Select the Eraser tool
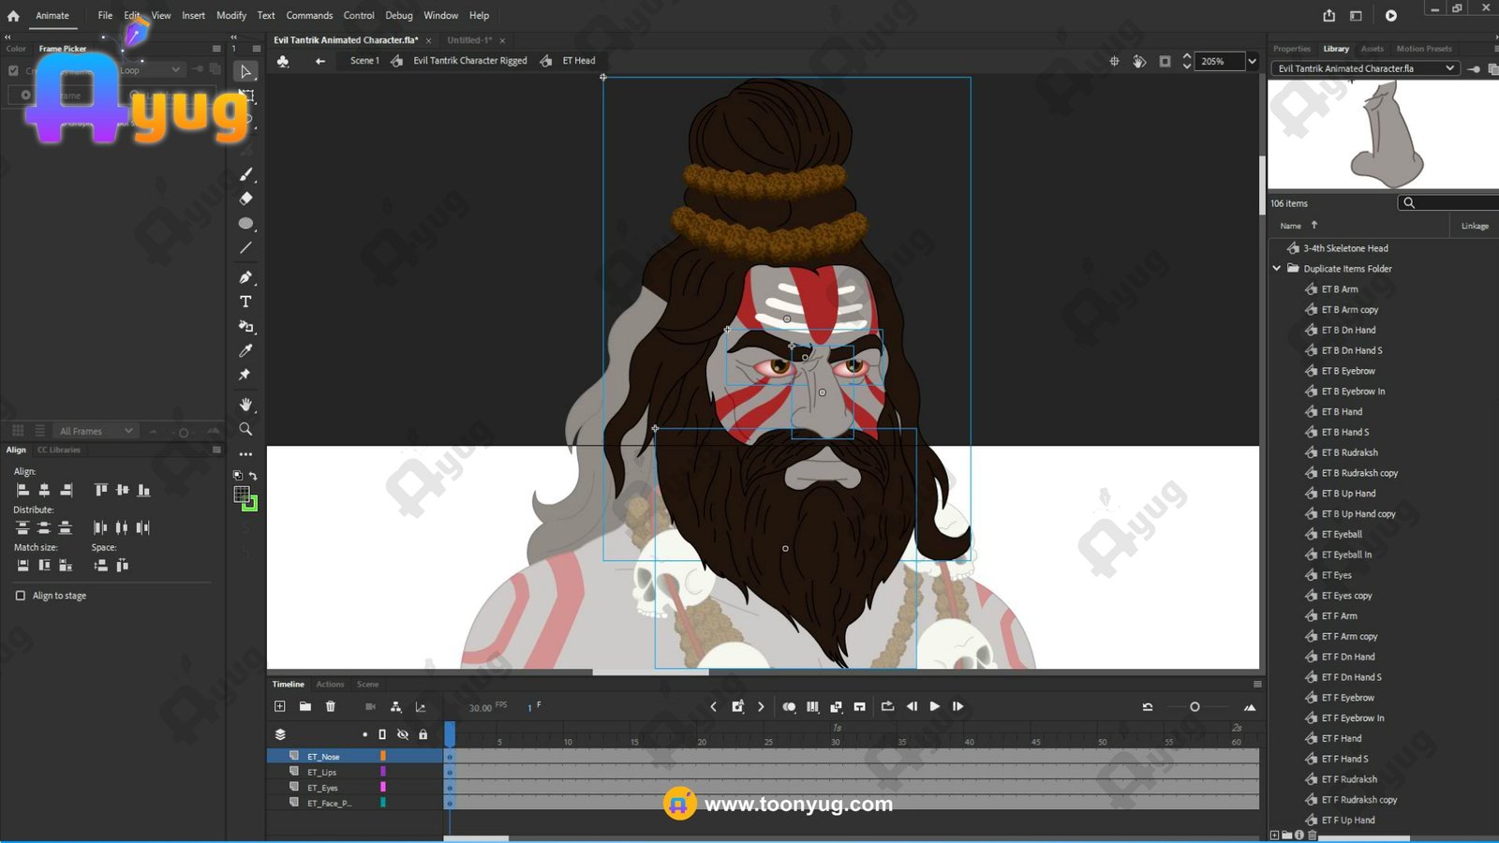Screen dimensions: 1499x843 245,199
